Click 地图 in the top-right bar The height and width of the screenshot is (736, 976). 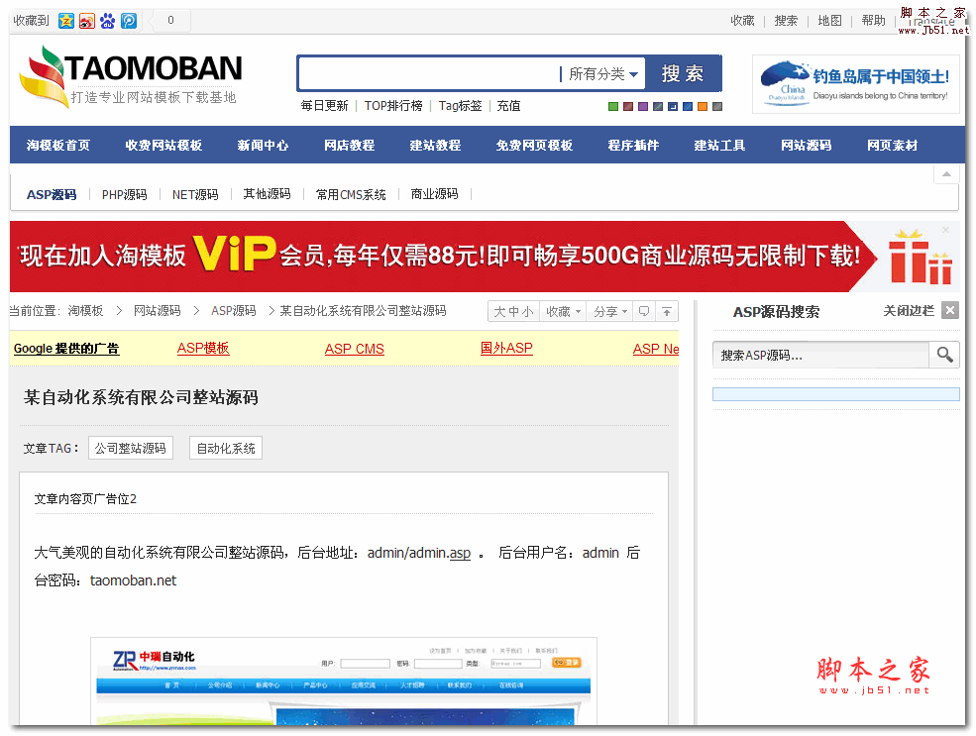point(829,21)
